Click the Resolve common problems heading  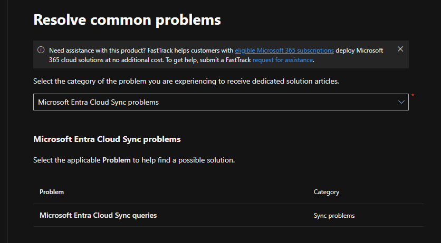pyautogui.click(x=127, y=20)
